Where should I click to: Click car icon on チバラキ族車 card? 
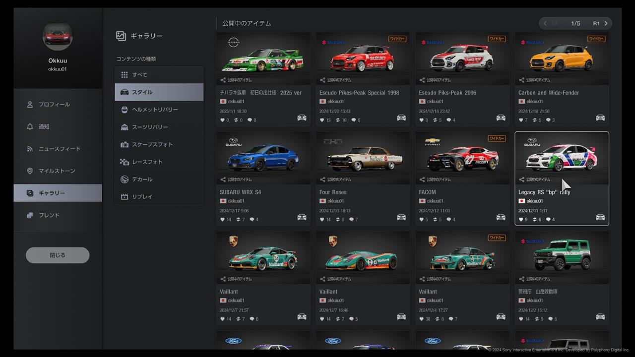pos(302,118)
